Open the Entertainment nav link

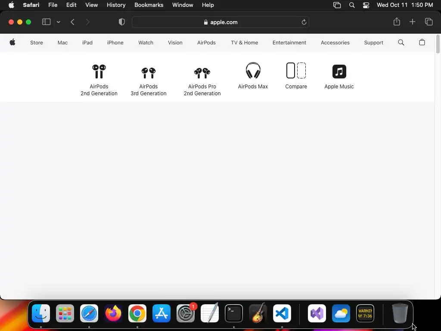pos(289,43)
